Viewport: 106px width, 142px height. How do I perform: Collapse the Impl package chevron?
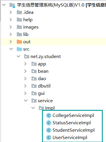33,108
